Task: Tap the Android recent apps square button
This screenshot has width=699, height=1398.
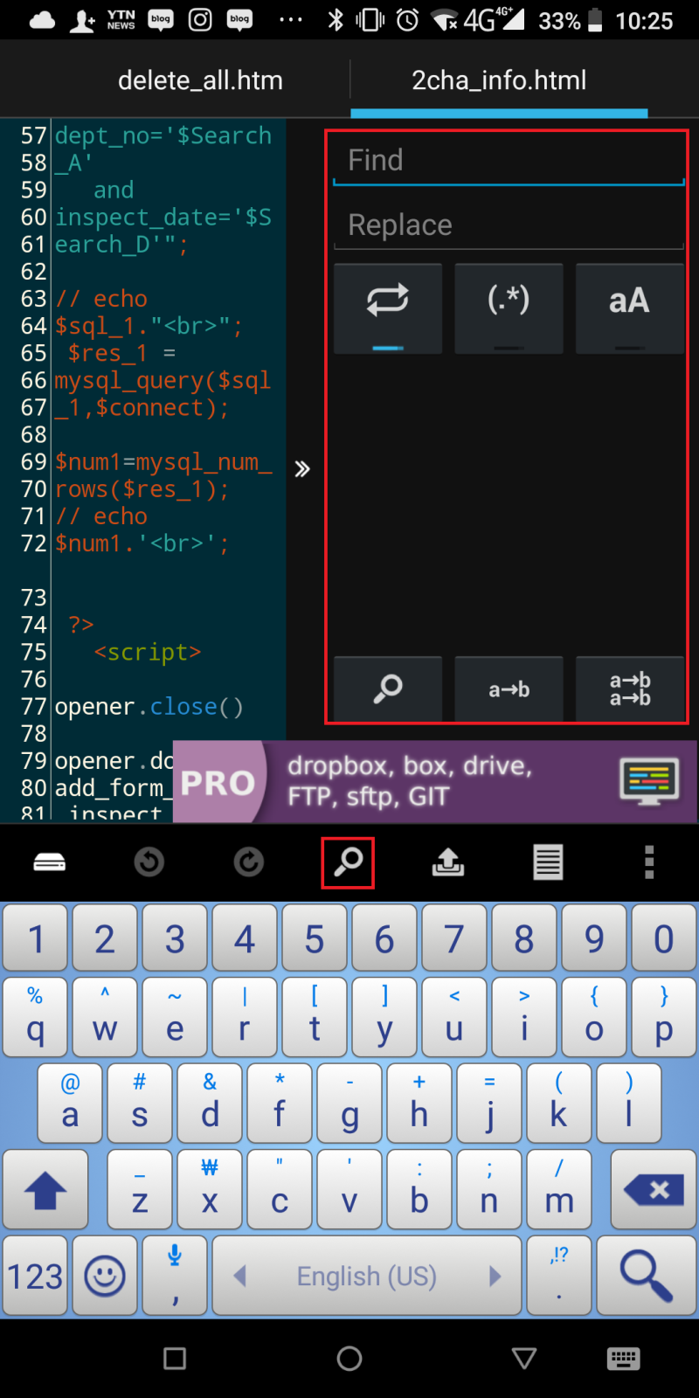Action: point(175,1358)
